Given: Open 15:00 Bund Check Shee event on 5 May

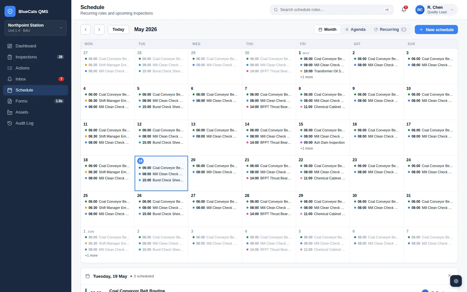Looking at the screenshot, I should 161,107.
